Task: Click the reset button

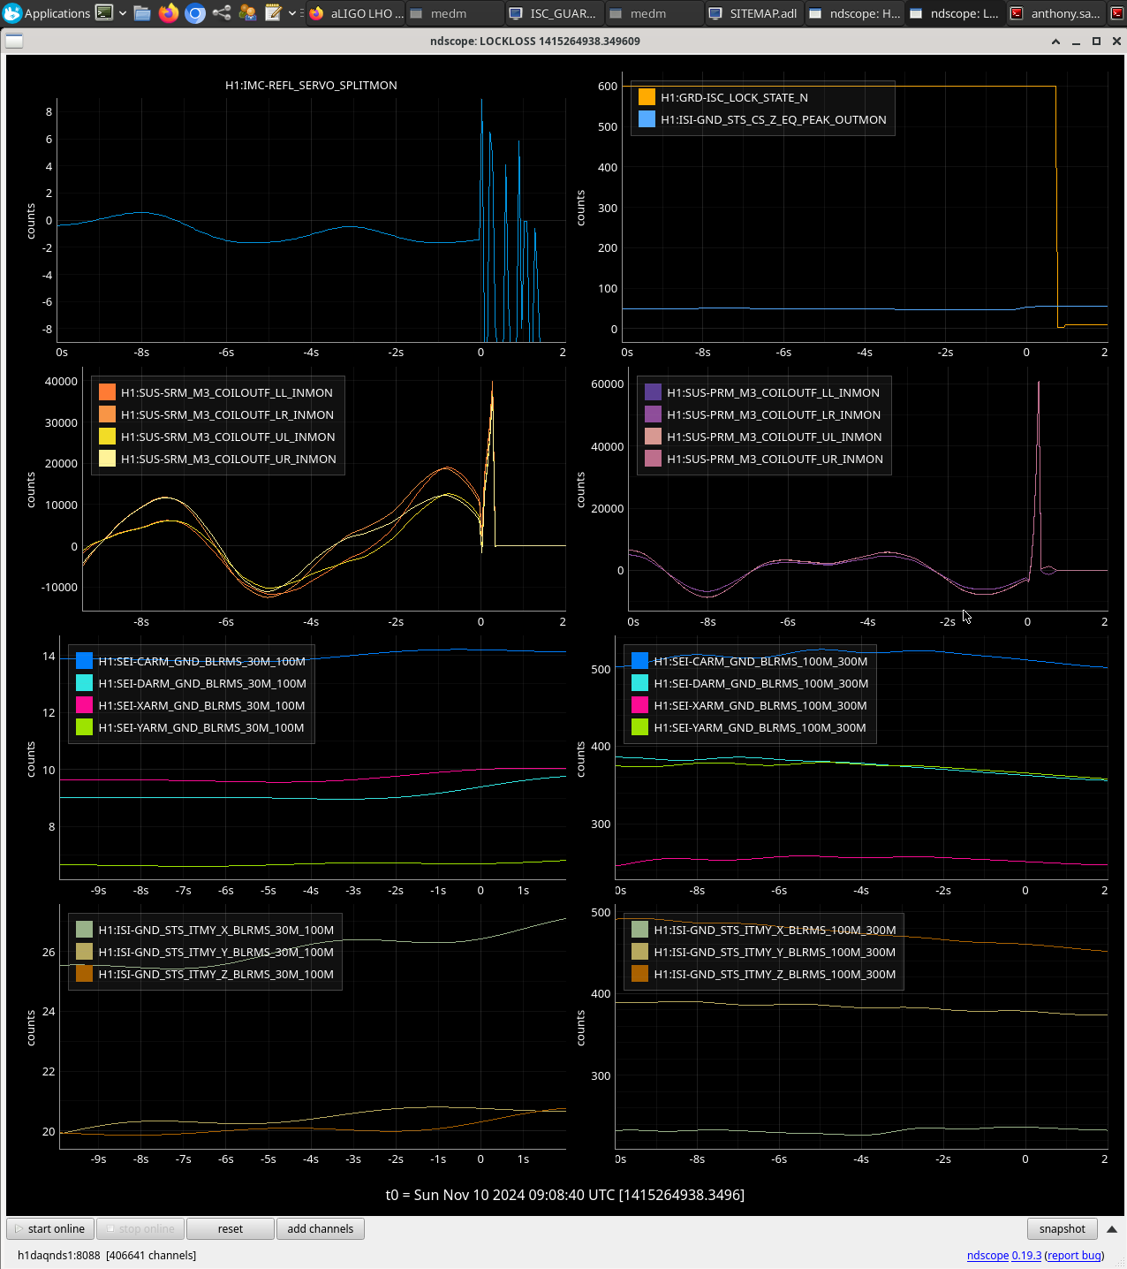Action: (x=231, y=1228)
